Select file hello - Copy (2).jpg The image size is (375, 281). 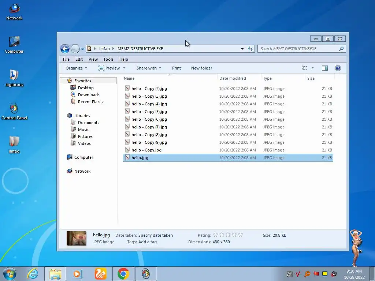pos(228,89)
